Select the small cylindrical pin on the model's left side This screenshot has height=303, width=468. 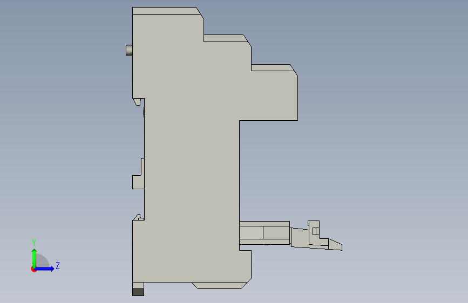pos(129,50)
